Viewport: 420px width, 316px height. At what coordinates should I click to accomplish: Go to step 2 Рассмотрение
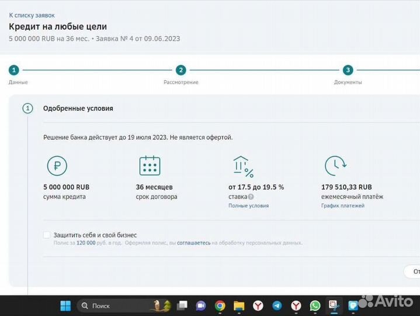click(x=181, y=70)
